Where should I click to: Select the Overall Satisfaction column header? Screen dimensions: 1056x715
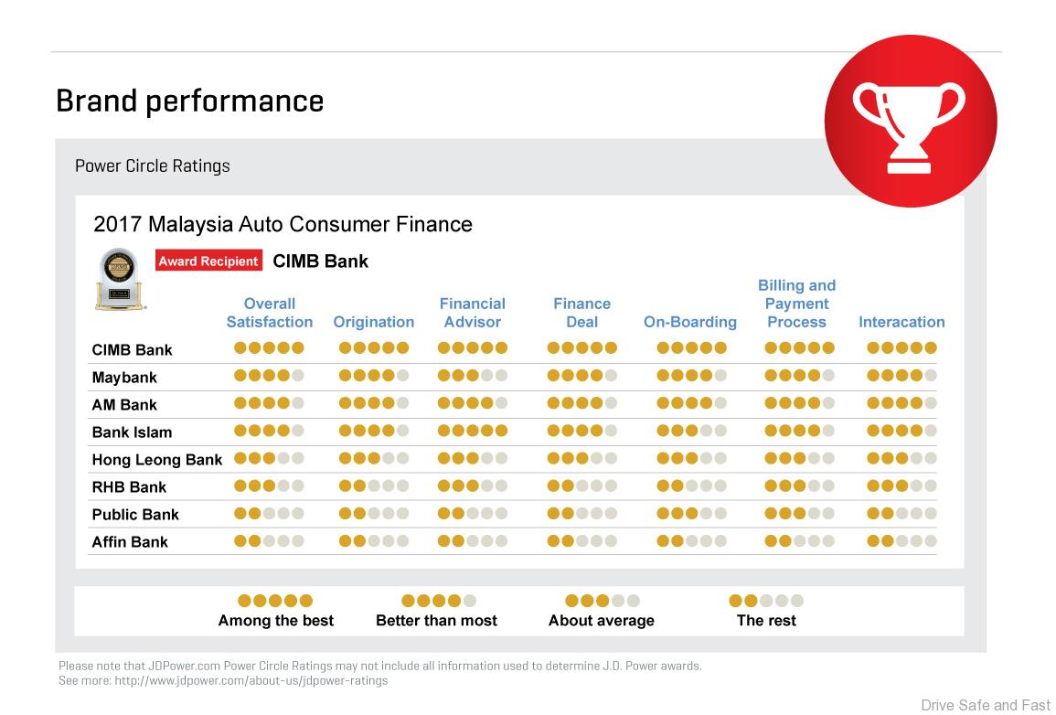pos(270,313)
